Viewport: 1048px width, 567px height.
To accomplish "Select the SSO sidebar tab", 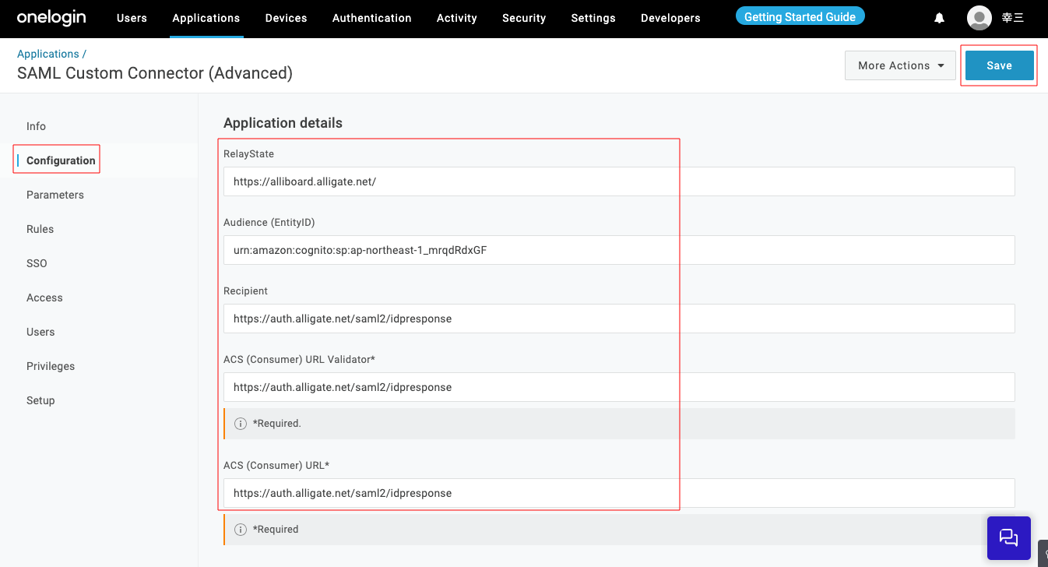I will [x=37, y=263].
